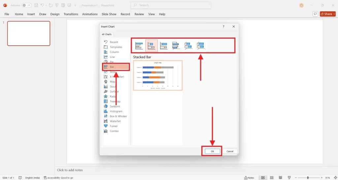Select Column in chart type list

[114, 52]
